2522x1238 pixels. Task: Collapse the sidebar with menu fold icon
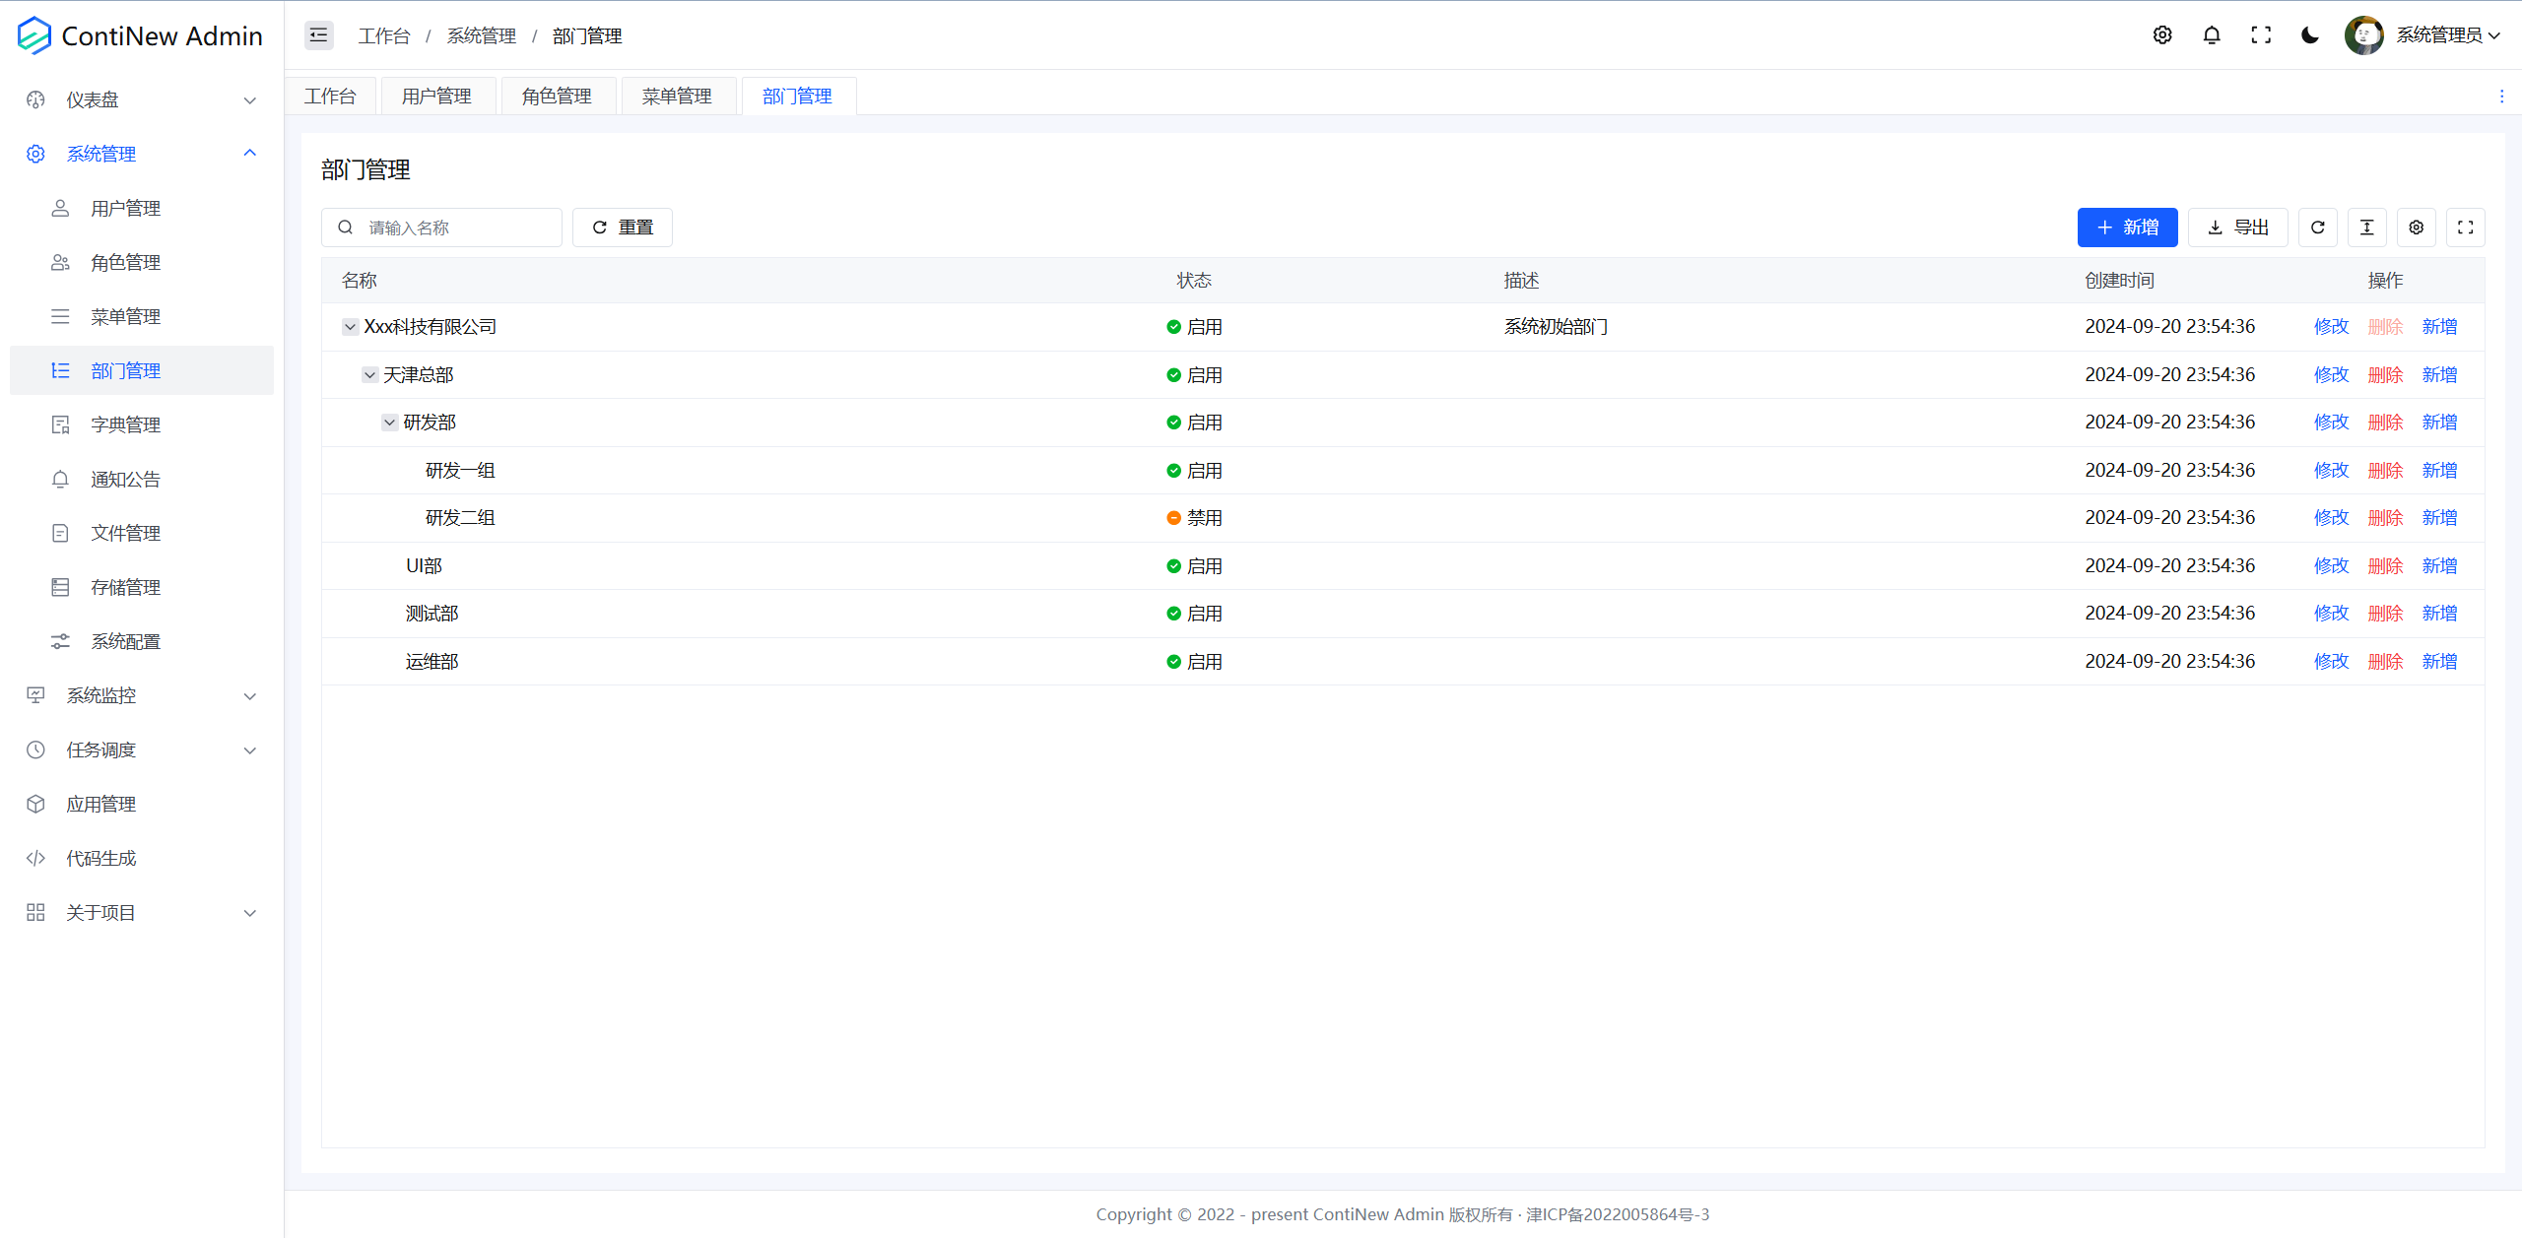coord(318,35)
